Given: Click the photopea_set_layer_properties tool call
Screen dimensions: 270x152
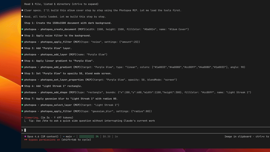Looking at the screenshot, I should click(x=100, y=80).
